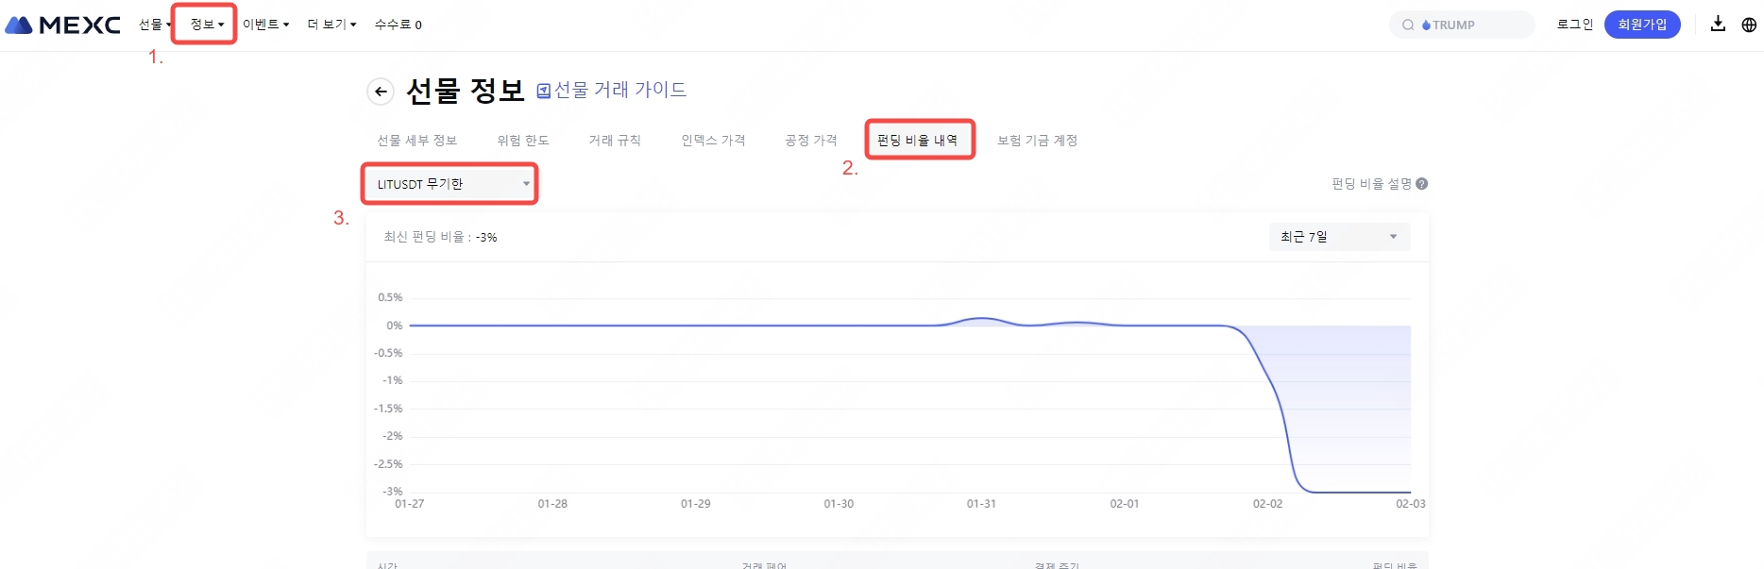Open the globe language selector
The height and width of the screenshot is (569, 1764).
(1749, 25)
